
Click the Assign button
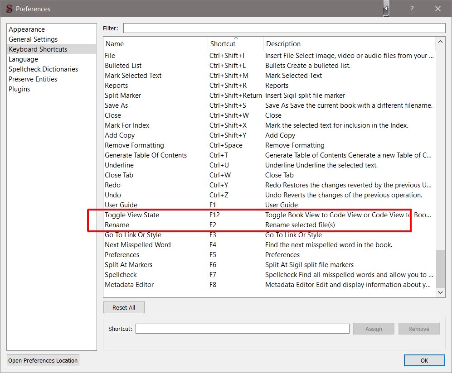point(374,329)
